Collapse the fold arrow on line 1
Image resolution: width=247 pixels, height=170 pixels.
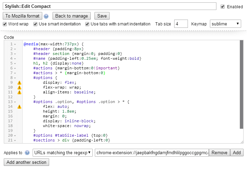point(15,44)
